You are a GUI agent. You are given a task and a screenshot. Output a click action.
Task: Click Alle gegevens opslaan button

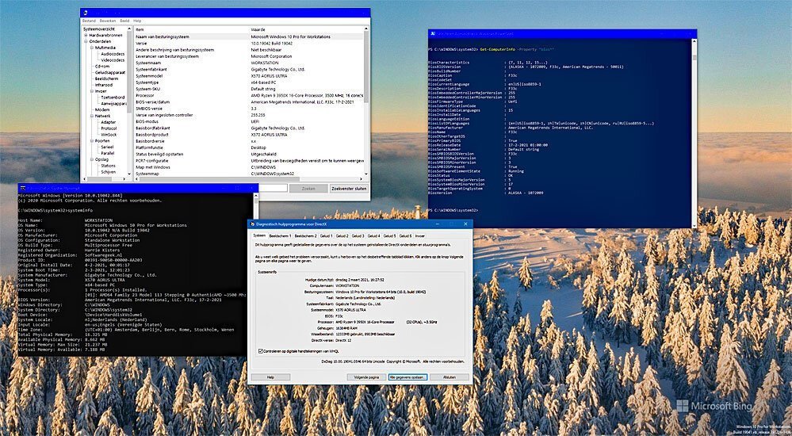[407, 377]
